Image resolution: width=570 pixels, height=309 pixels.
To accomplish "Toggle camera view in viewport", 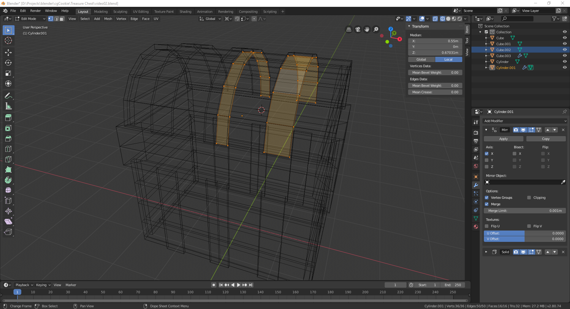I will [x=358, y=29].
